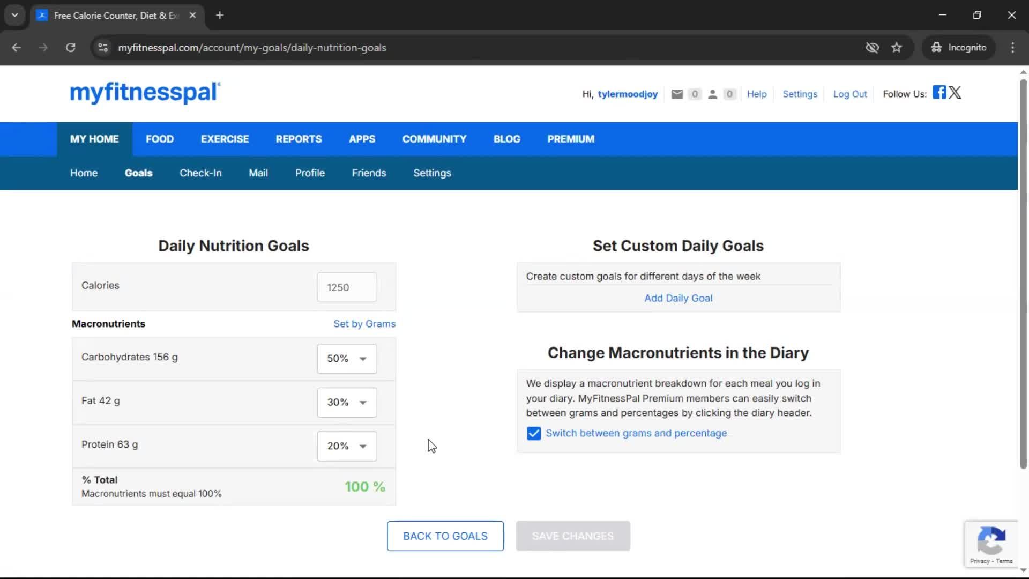Open the REPORTS main tab
1029x579 pixels.
(x=299, y=139)
